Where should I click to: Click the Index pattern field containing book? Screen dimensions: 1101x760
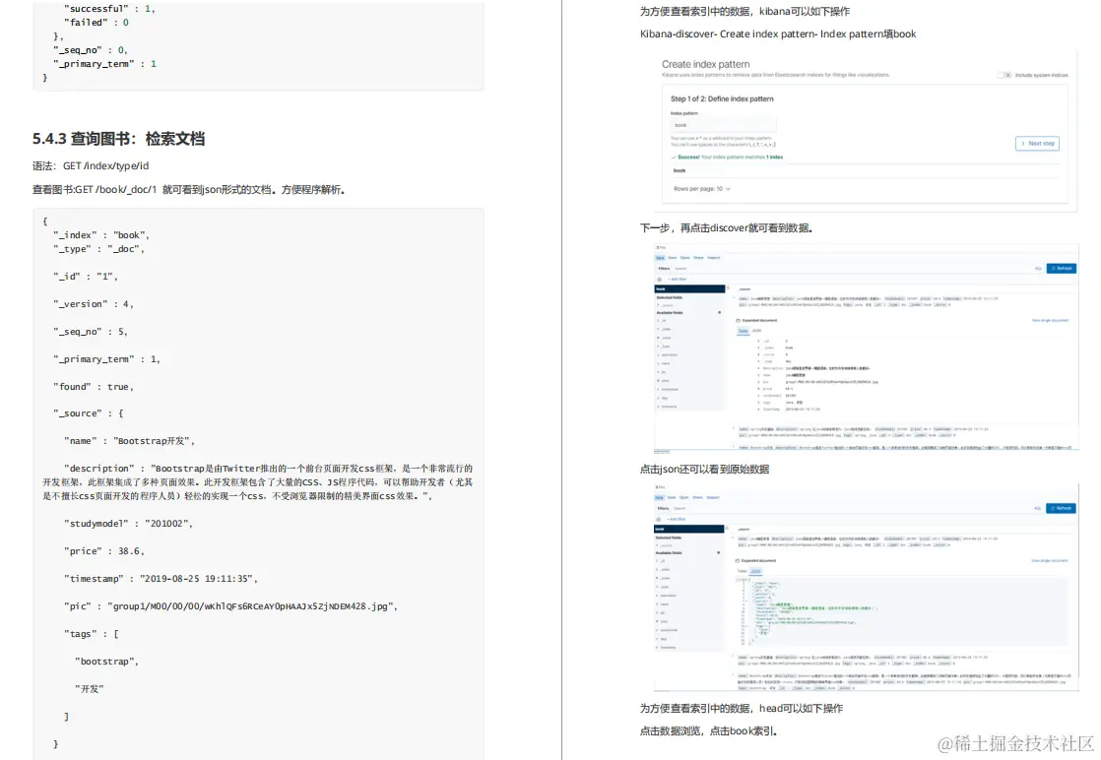pyautogui.click(x=723, y=125)
